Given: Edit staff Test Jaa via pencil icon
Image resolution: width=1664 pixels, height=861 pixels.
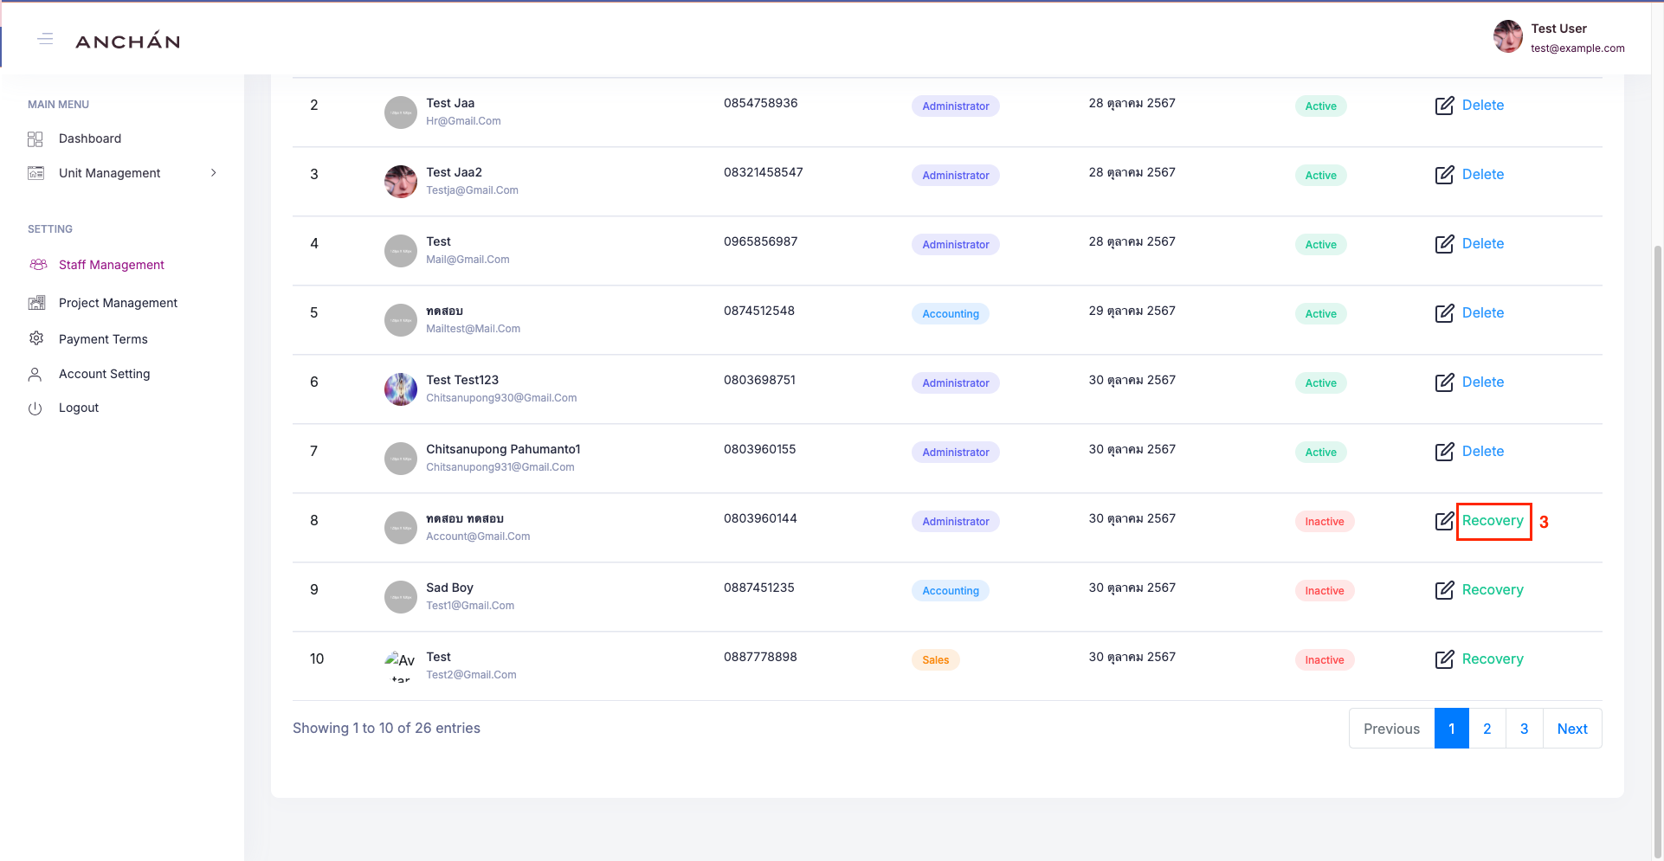Looking at the screenshot, I should click(x=1444, y=106).
